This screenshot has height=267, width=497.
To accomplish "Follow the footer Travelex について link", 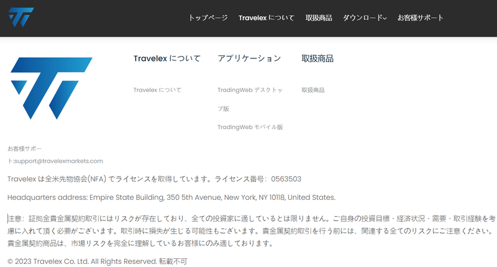I will (x=157, y=90).
